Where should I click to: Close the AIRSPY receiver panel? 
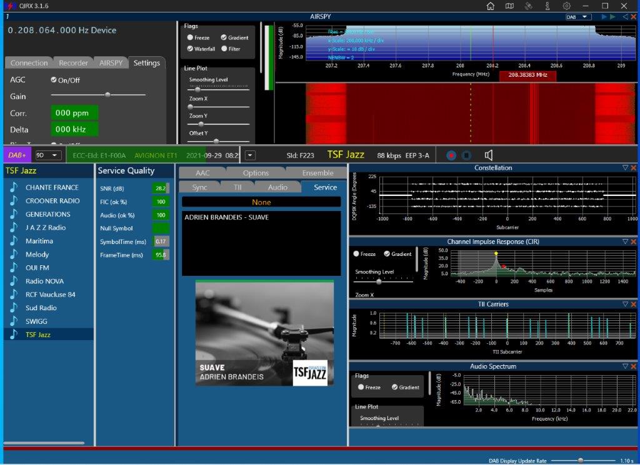click(x=634, y=17)
